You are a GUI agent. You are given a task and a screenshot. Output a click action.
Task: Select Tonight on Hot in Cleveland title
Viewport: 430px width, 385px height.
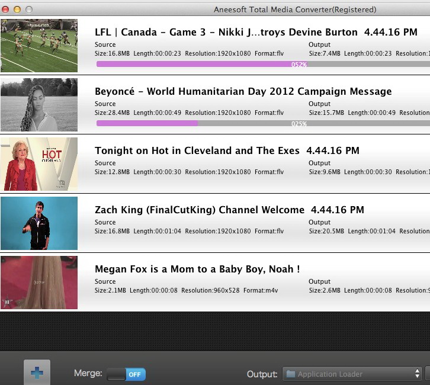197,150
